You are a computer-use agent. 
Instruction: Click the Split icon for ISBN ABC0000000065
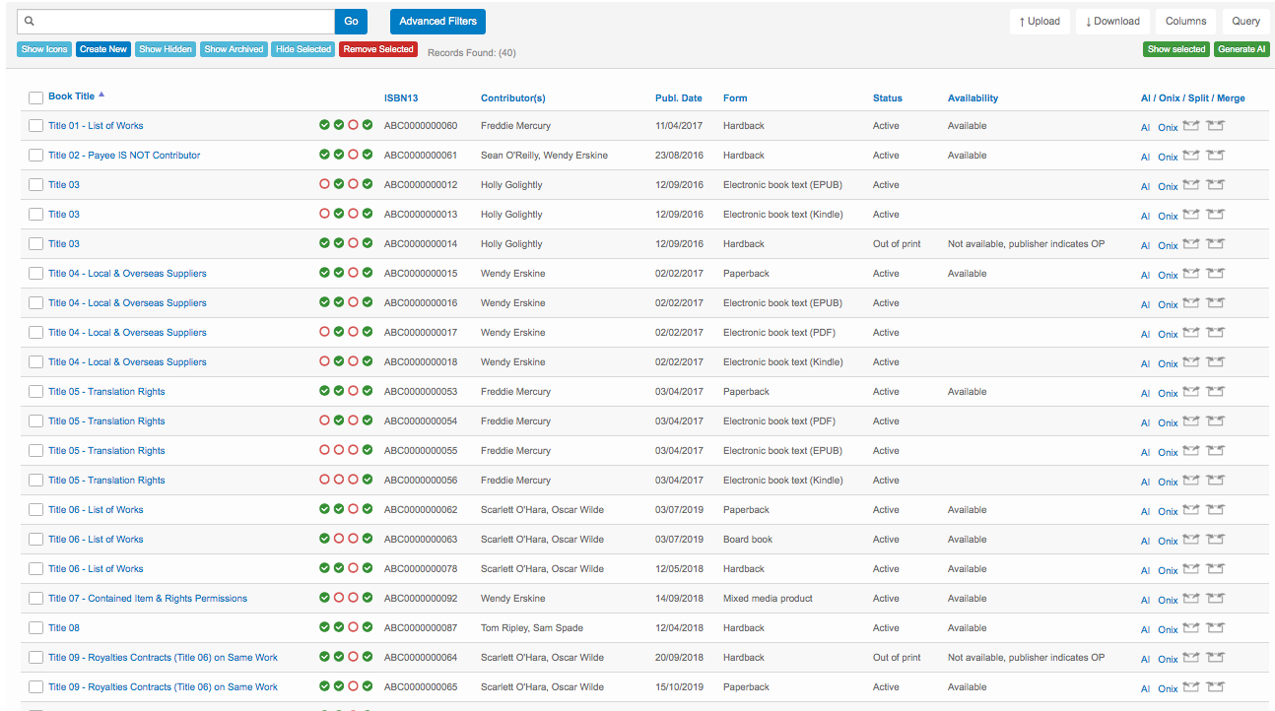1191,686
